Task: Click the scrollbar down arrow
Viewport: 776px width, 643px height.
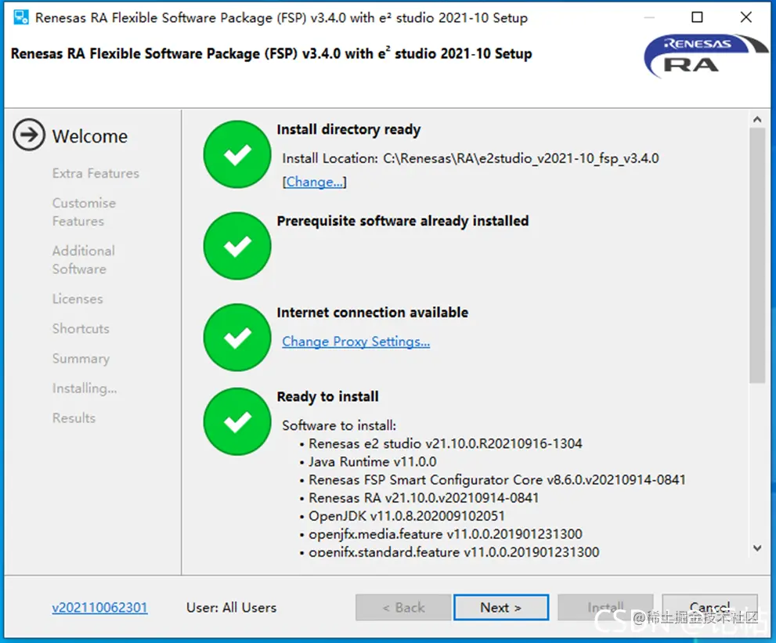Action: click(x=757, y=547)
